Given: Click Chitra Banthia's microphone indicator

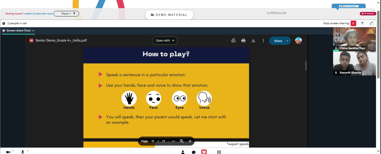Looking at the screenshot, I should tap(336, 48).
